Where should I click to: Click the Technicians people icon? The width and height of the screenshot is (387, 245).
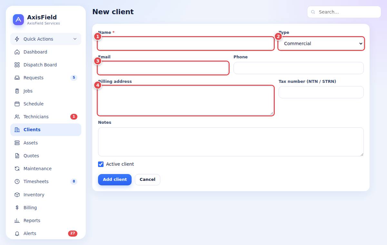(17, 117)
